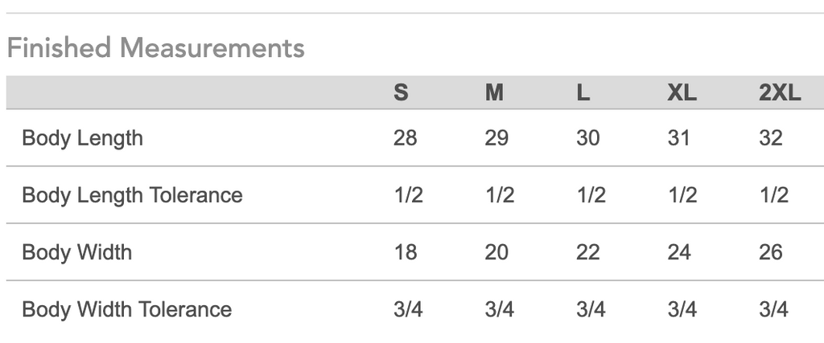Click Body Width Tolerance 3/4 under M
The height and width of the screenshot is (343, 824).
(x=500, y=309)
